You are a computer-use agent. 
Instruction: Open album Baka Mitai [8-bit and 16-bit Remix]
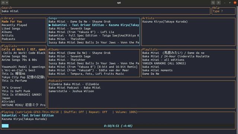click(x=93, y=67)
